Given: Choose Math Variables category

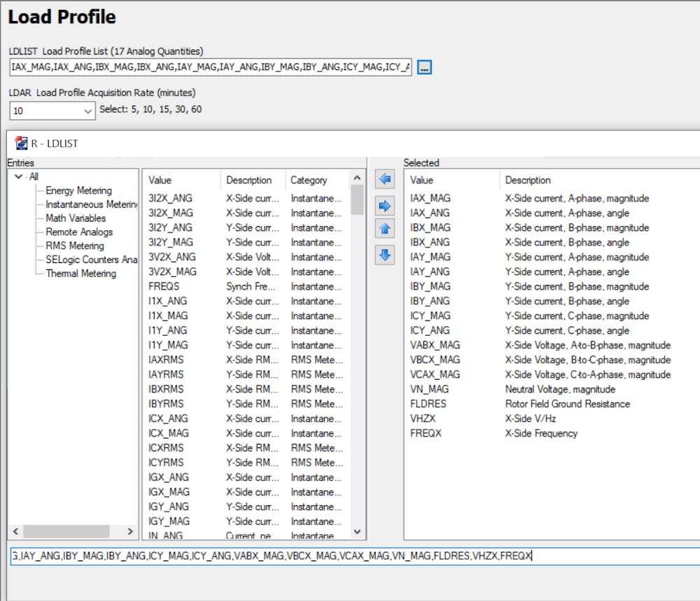Looking at the screenshot, I should [x=76, y=218].
